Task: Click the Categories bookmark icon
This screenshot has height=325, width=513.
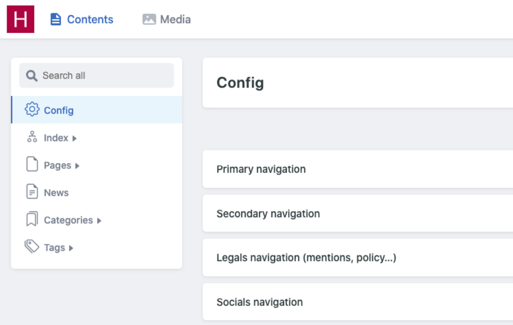Action: 32,220
